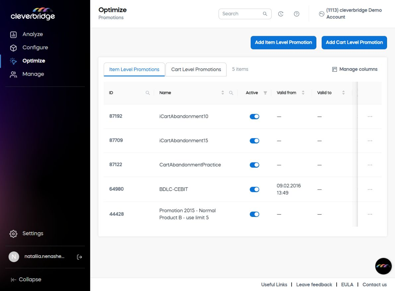Click the iCartAbandonment15 name
The height and width of the screenshot is (291, 395).
(x=184, y=141)
